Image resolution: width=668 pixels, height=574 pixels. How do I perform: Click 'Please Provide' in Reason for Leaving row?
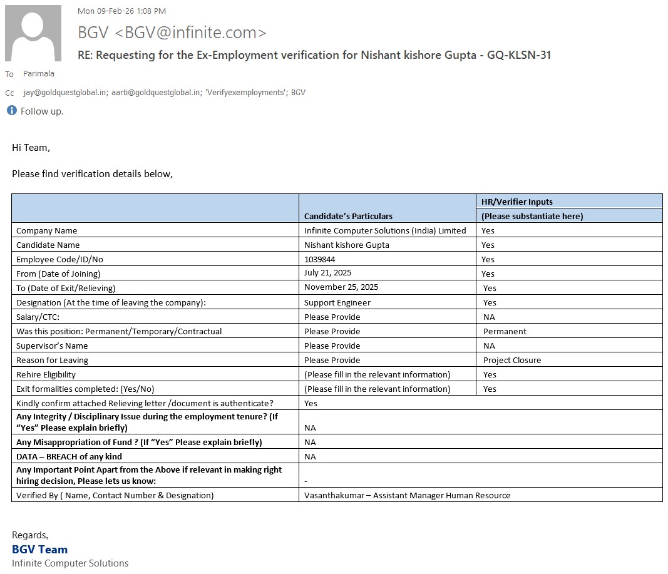(x=332, y=361)
